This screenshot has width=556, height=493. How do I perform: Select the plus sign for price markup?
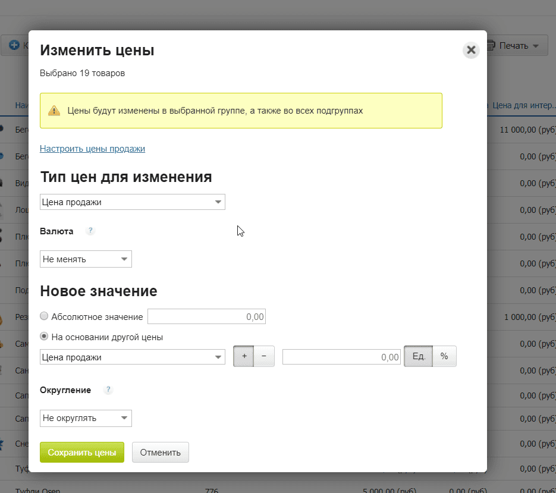click(243, 356)
